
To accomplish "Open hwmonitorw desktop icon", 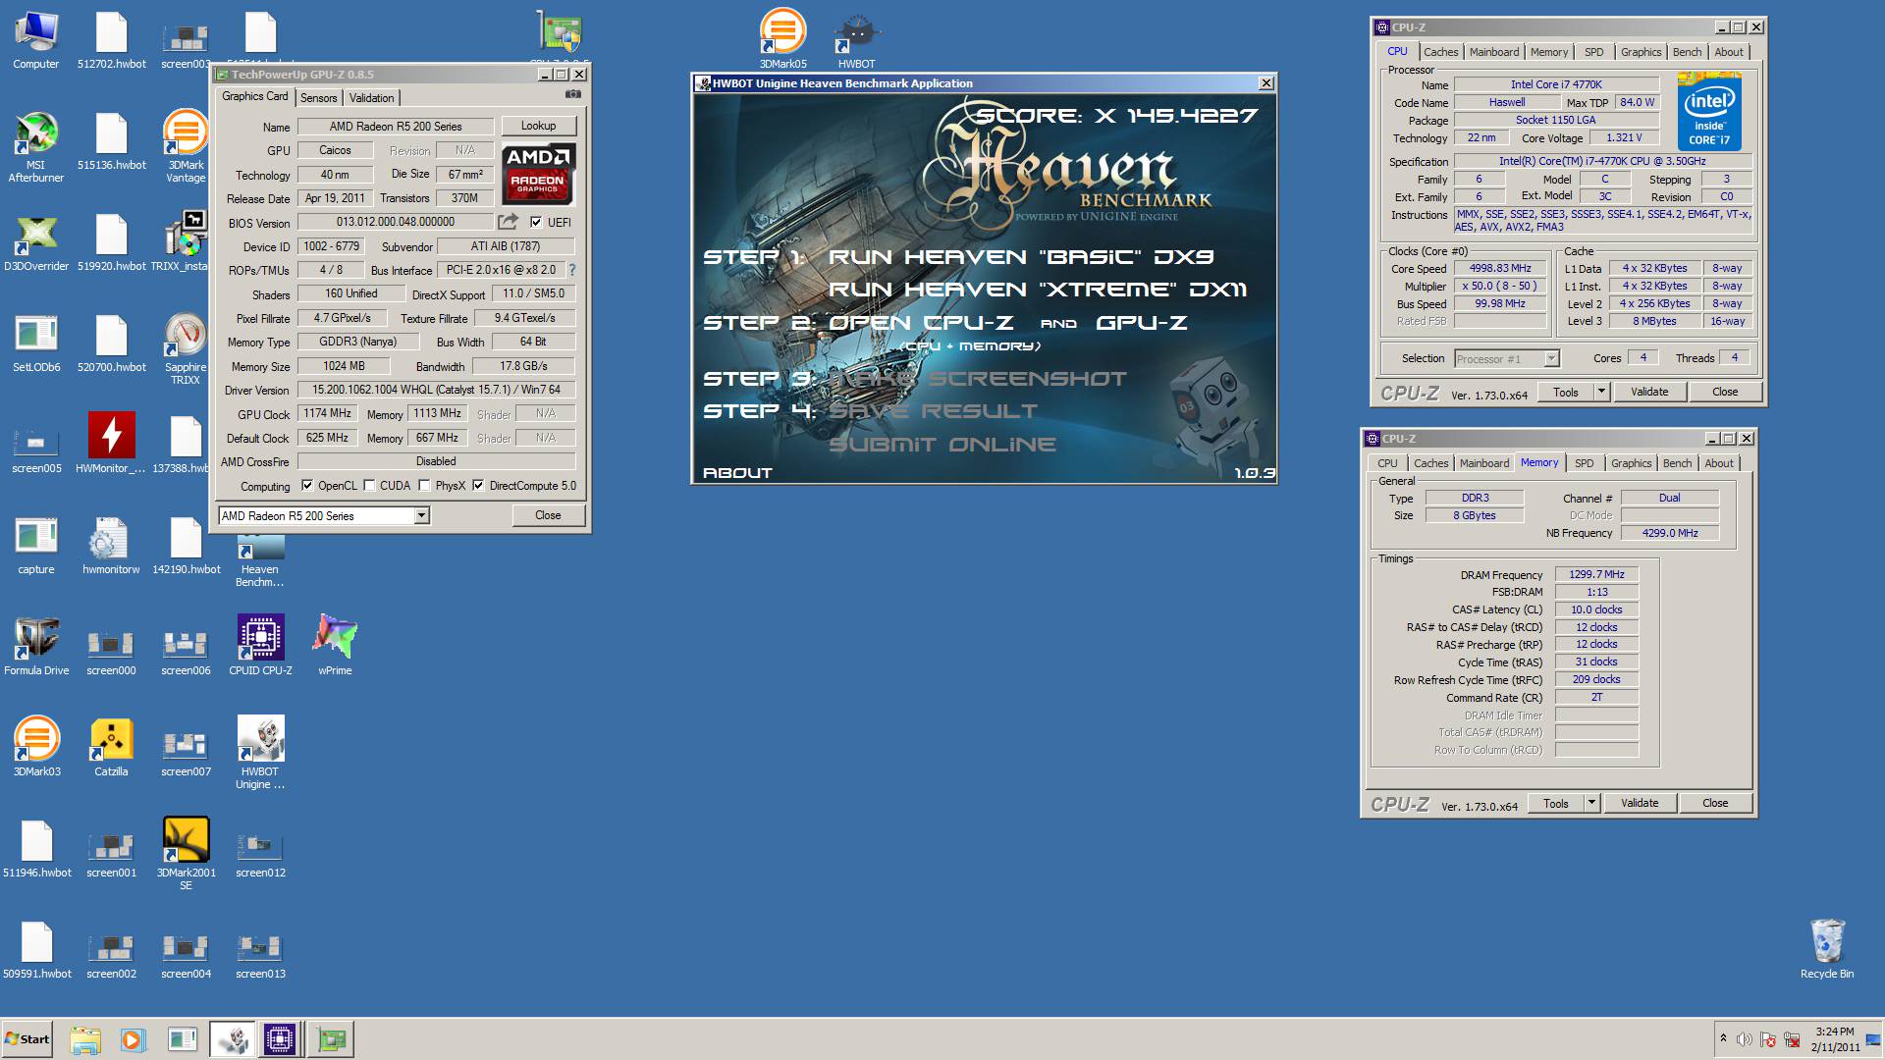I will tap(111, 545).
